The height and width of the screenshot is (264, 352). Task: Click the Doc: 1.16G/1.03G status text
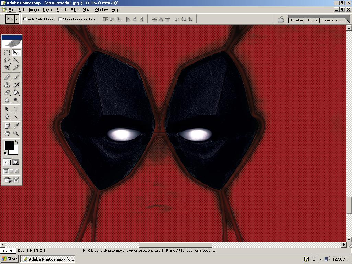pos(31,250)
